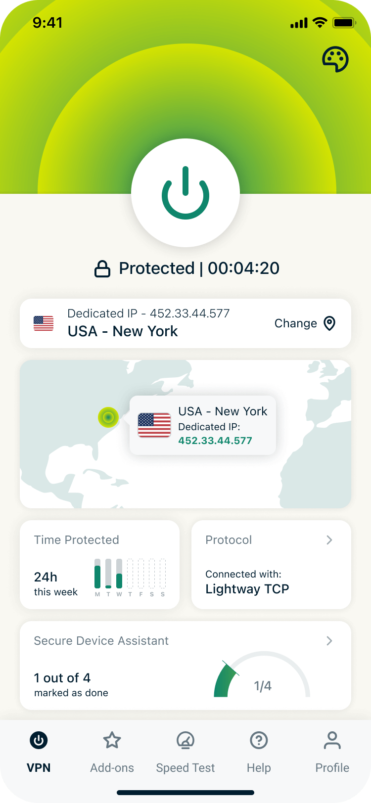Select the green server marker on map

point(108,417)
